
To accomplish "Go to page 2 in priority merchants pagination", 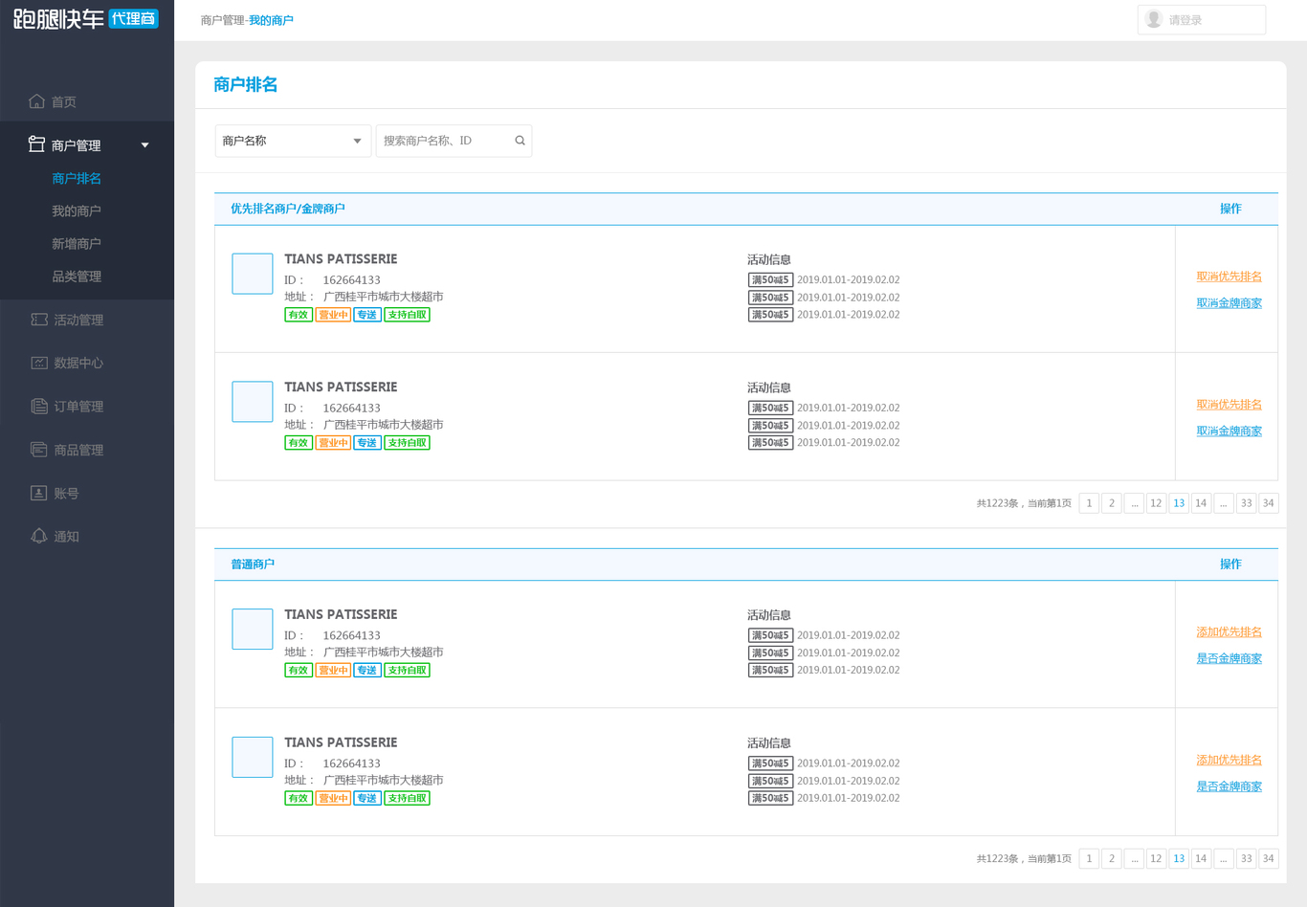I will coord(1111,503).
